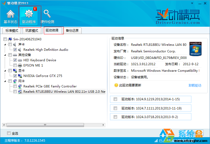The image size is (210, 144).
Task: Click speaker icon of Realtek High Definition Audio
Action: 20,50
